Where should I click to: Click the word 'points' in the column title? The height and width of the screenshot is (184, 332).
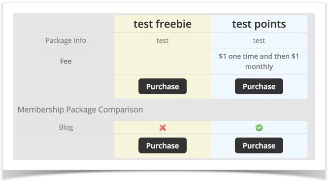(x=270, y=24)
